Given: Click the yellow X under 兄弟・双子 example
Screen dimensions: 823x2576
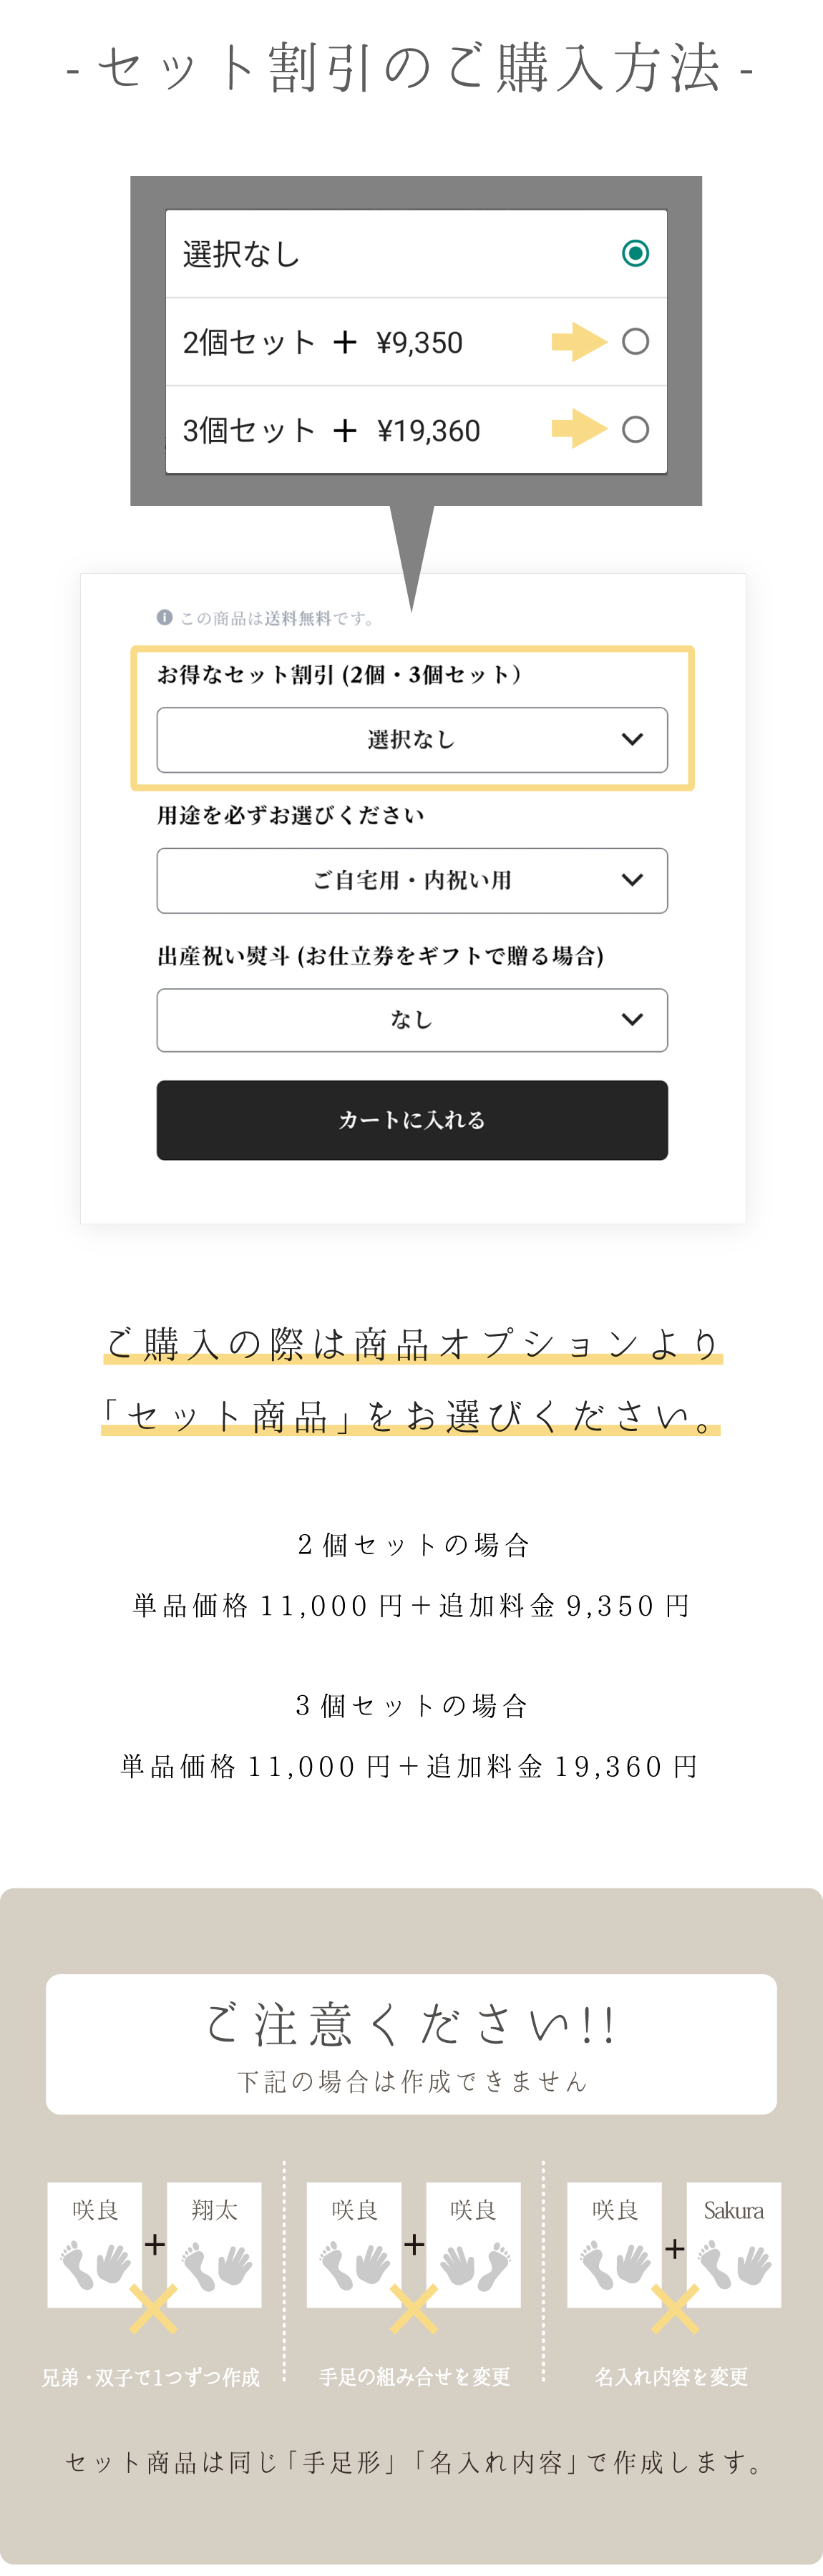Looking at the screenshot, I should (x=153, y=2309).
